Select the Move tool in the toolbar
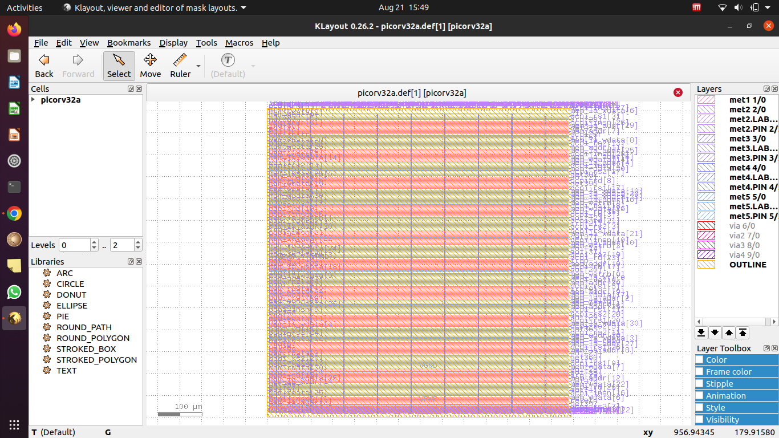The width and height of the screenshot is (779, 438). click(x=150, y=64)
